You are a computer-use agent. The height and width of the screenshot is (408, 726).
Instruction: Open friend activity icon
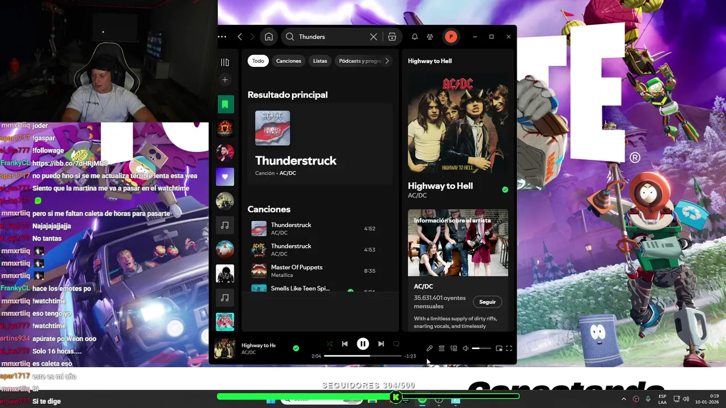[x=430, y=37]
